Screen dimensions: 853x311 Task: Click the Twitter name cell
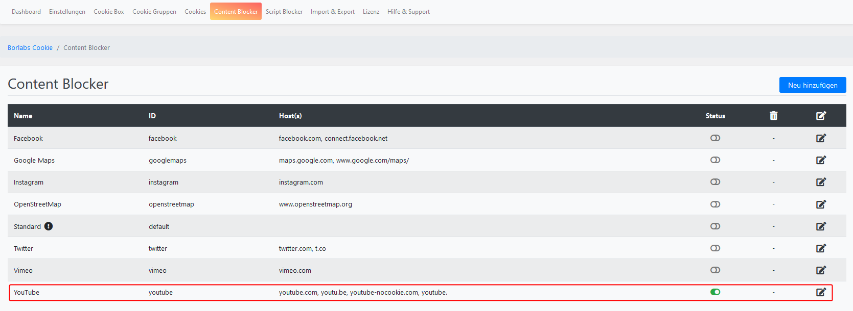[x=24, y=248]
